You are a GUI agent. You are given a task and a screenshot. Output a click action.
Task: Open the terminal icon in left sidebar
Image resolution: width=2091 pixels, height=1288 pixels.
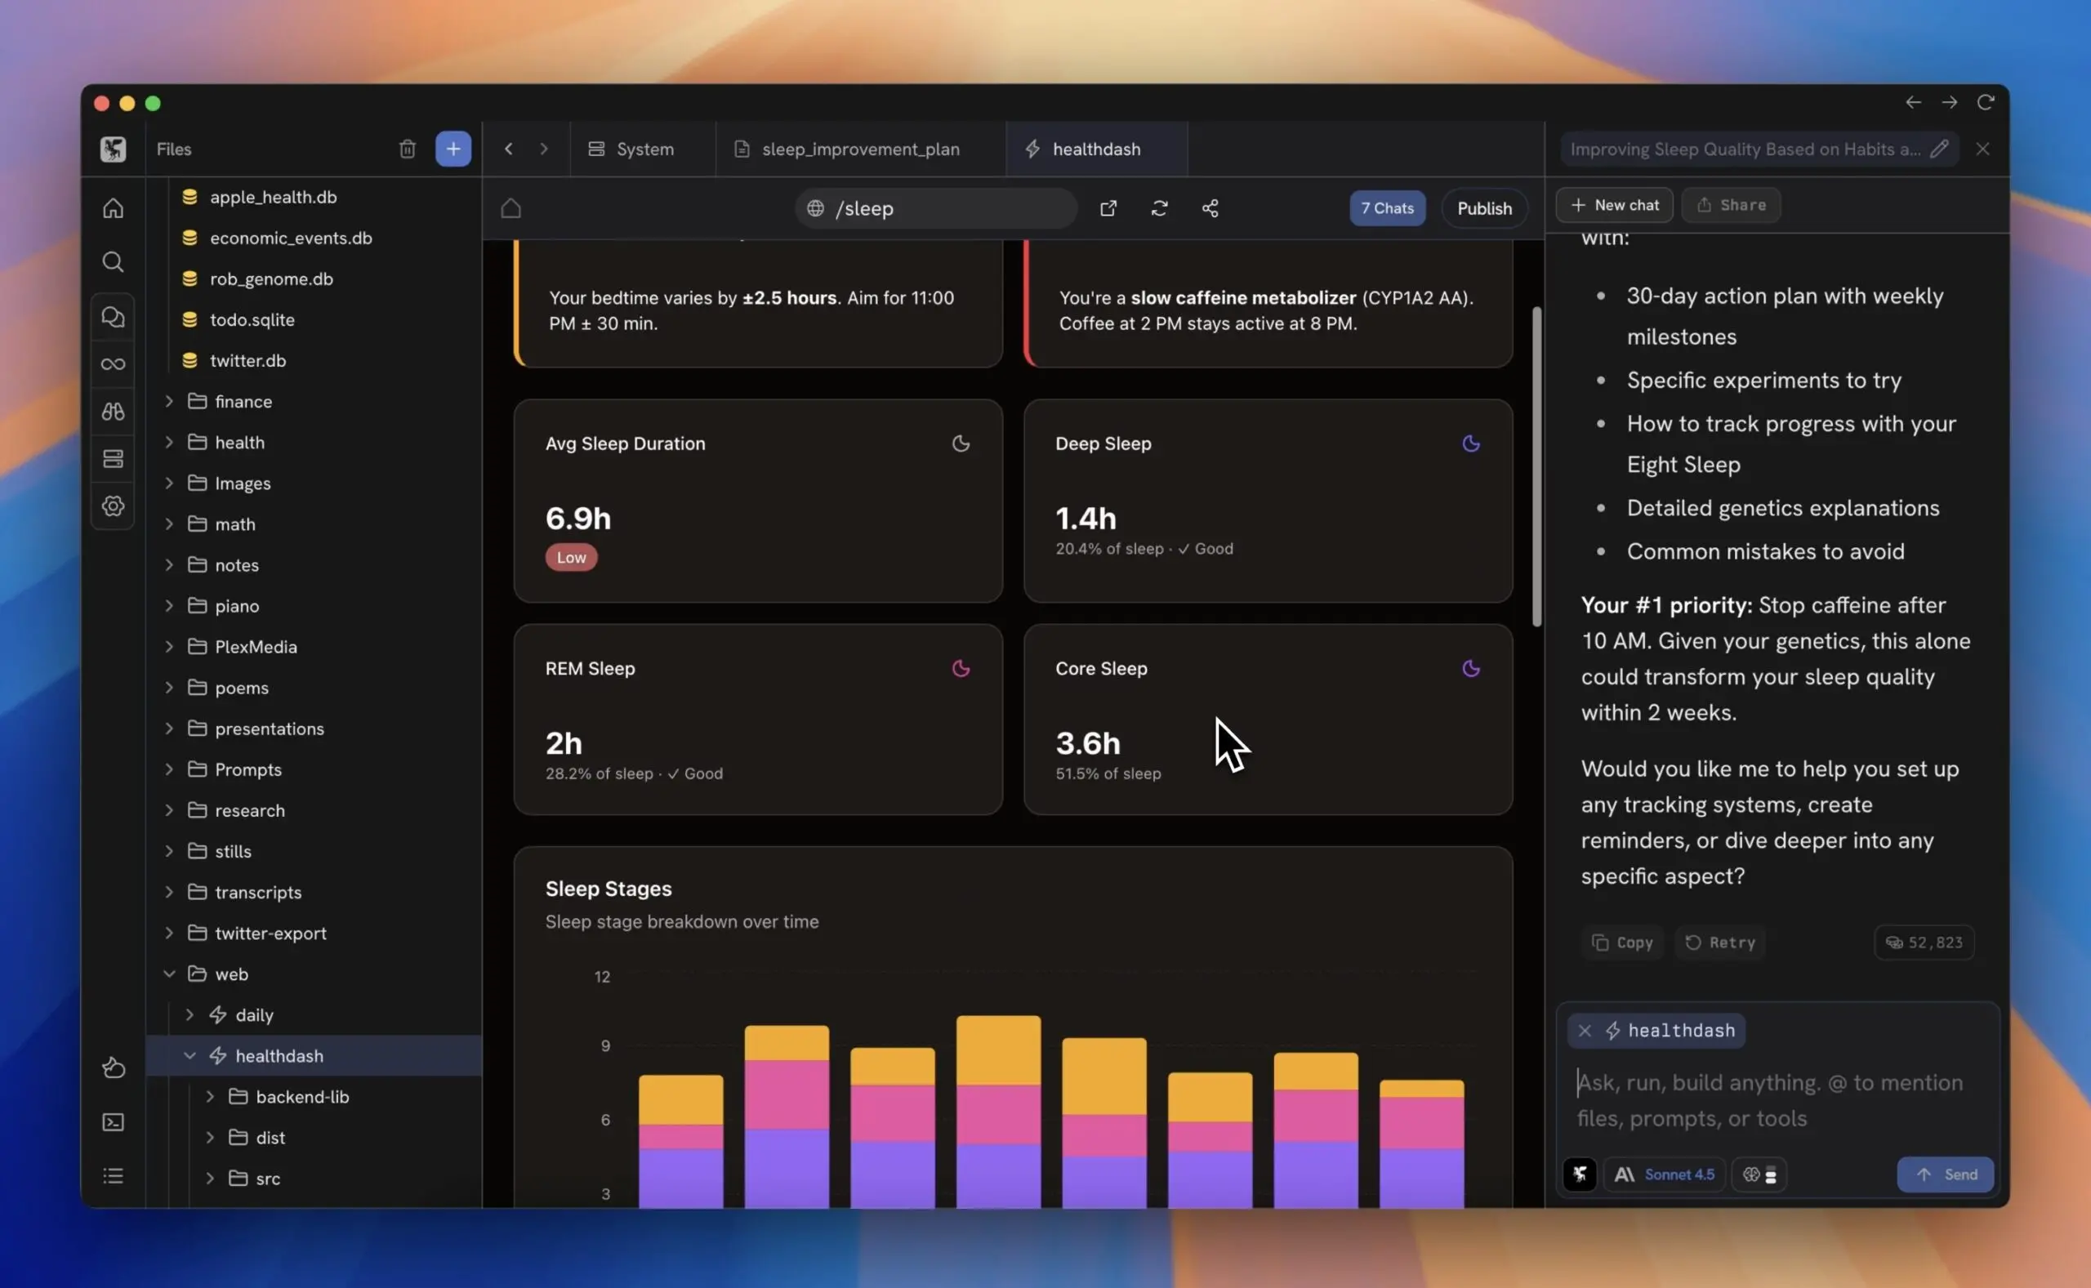[x=113, y=1122]
